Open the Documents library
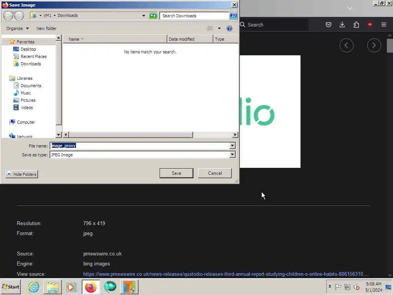 pyautogui.click(x=31, y=86)
